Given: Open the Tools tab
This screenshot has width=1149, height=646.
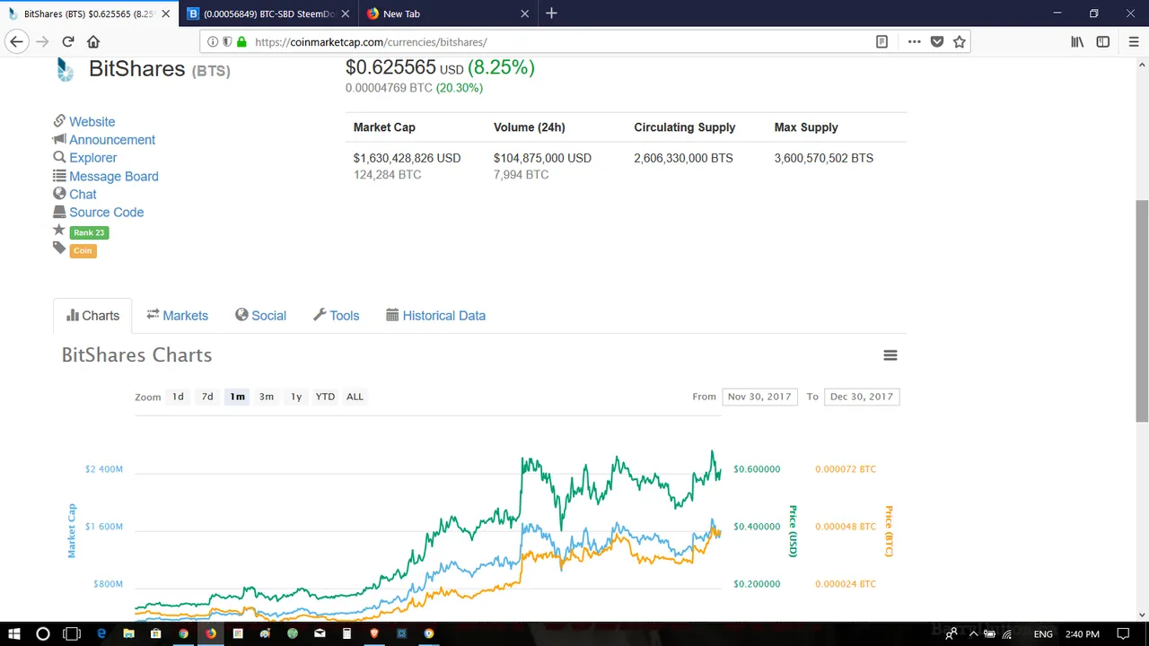Looking at the screenshot, I should click(336, 316).
